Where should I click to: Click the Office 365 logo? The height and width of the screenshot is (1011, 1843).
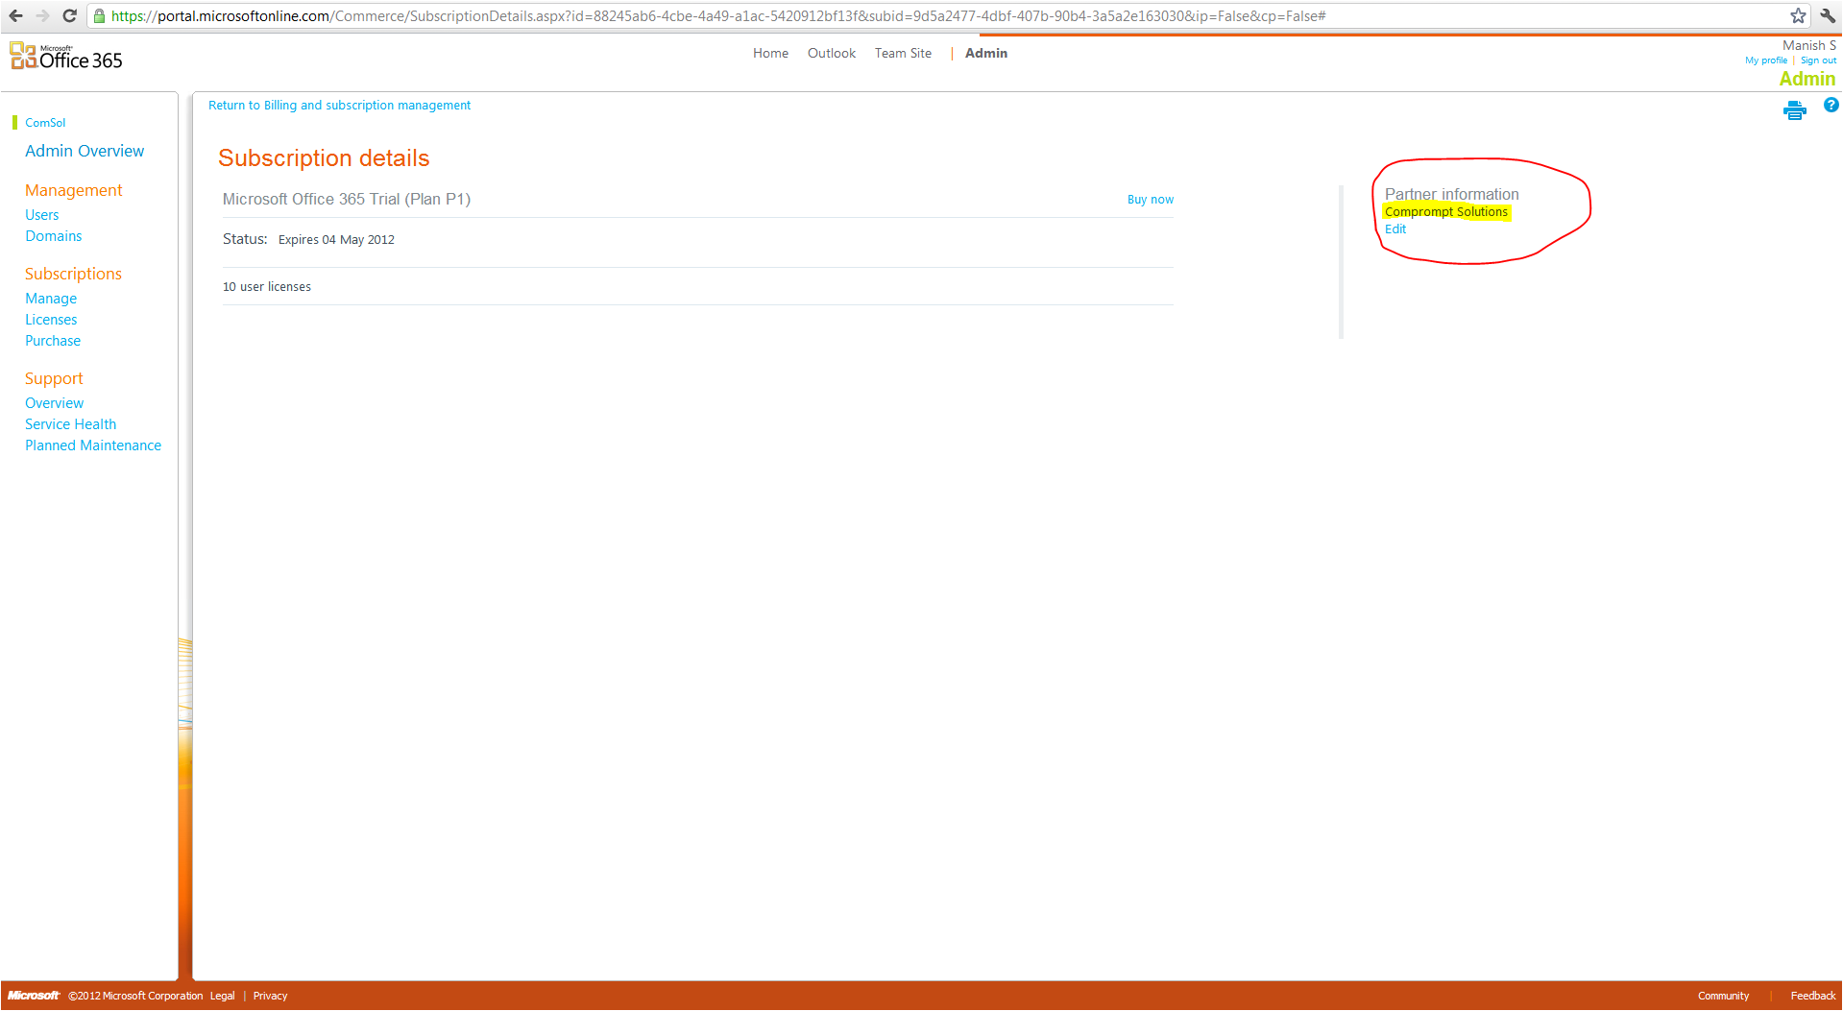pos(66,57)
